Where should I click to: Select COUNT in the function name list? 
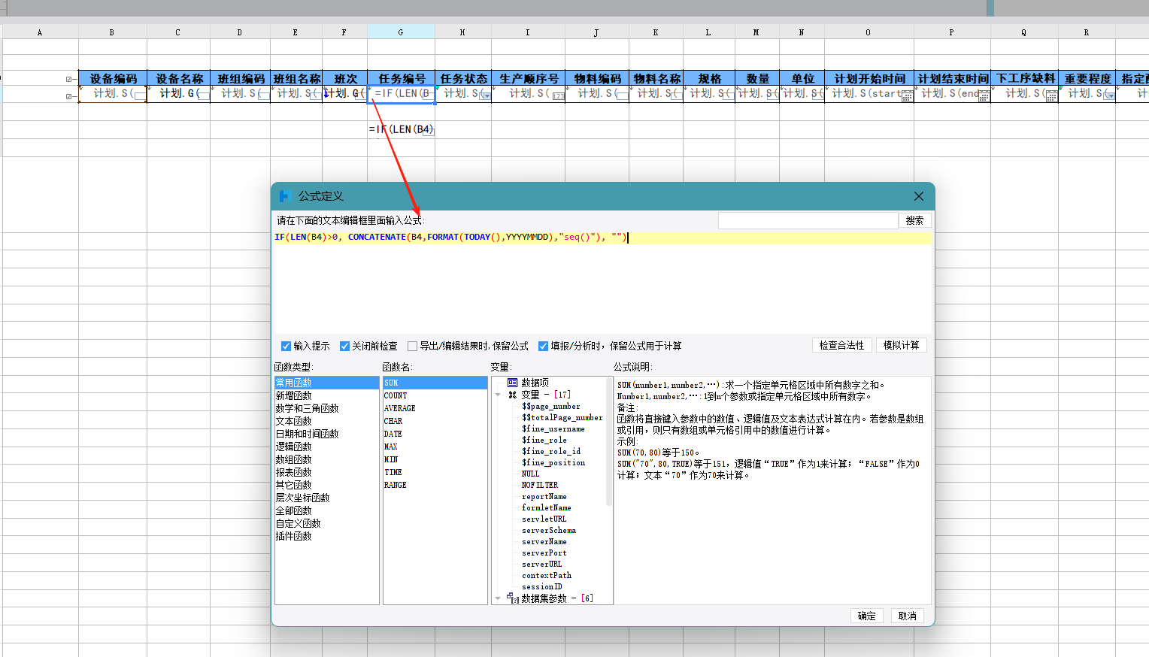pos(396,395)
